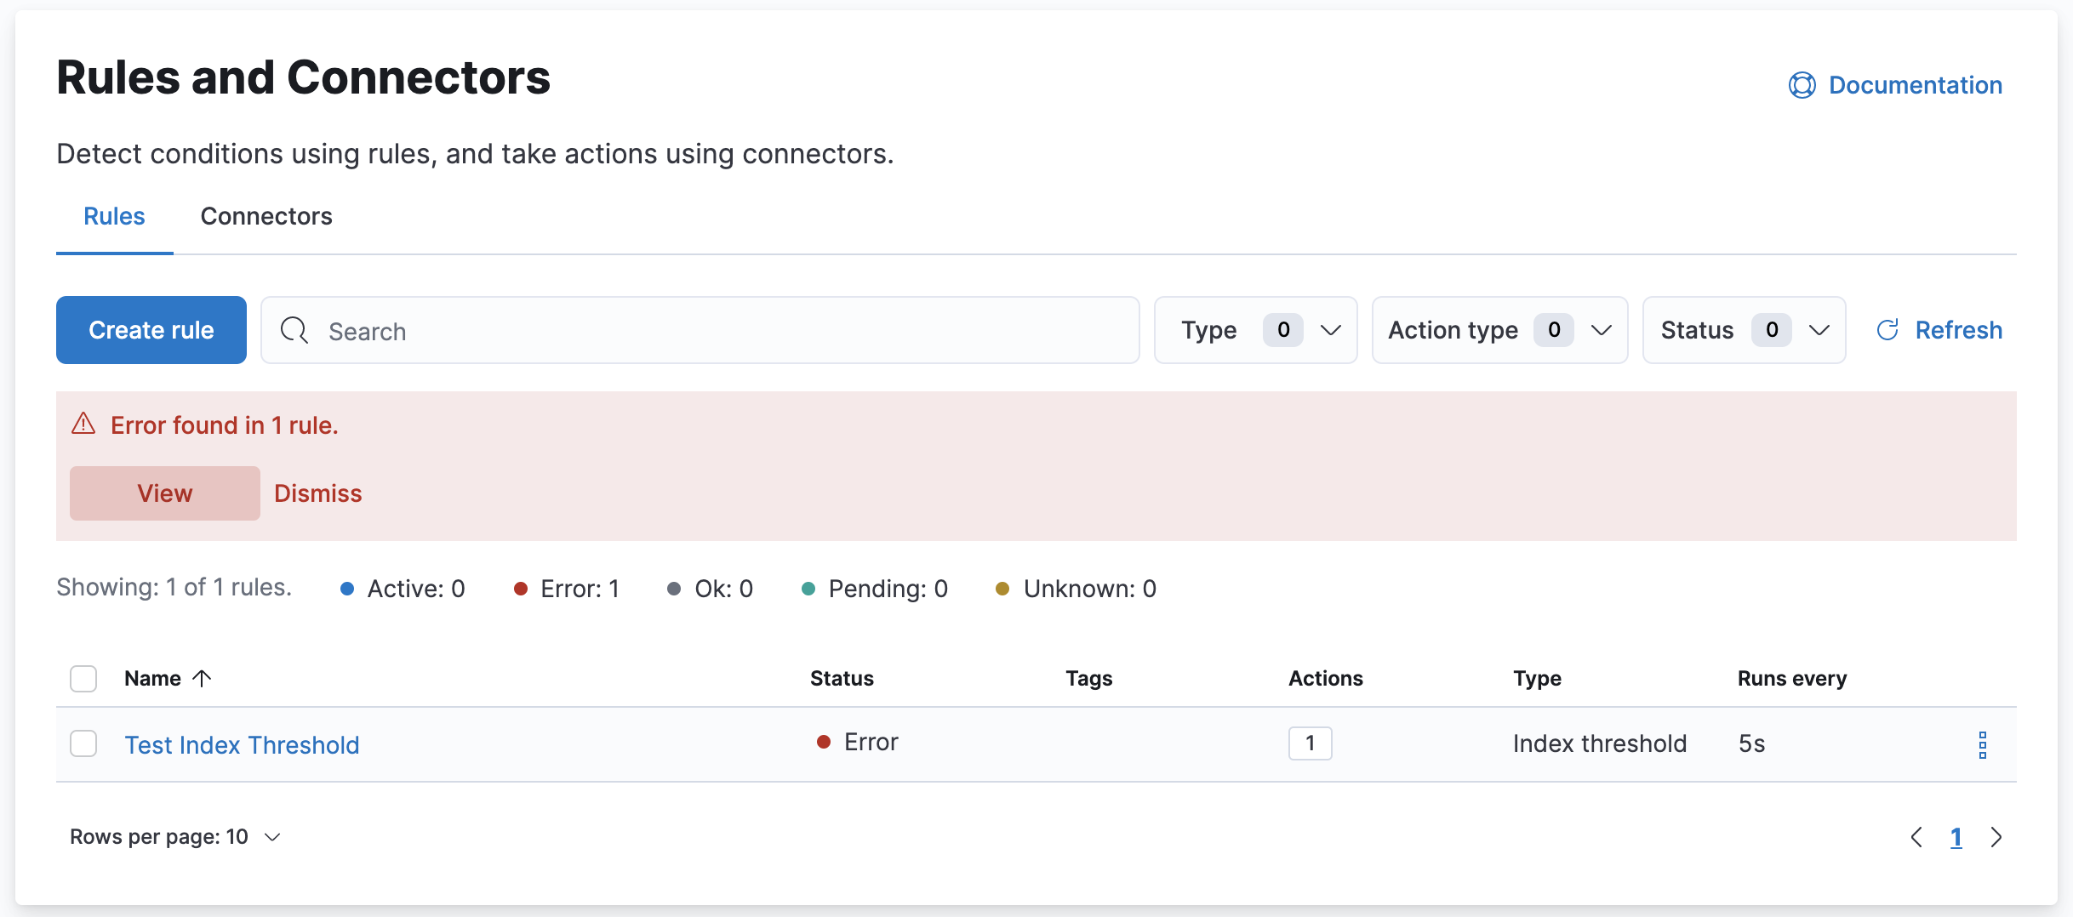Switch to the Connectors tab
The image size is (2073, 917).
(266, 216)
